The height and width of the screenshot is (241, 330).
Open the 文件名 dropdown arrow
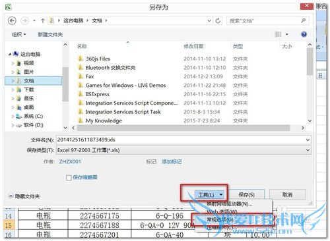(308, 140)
